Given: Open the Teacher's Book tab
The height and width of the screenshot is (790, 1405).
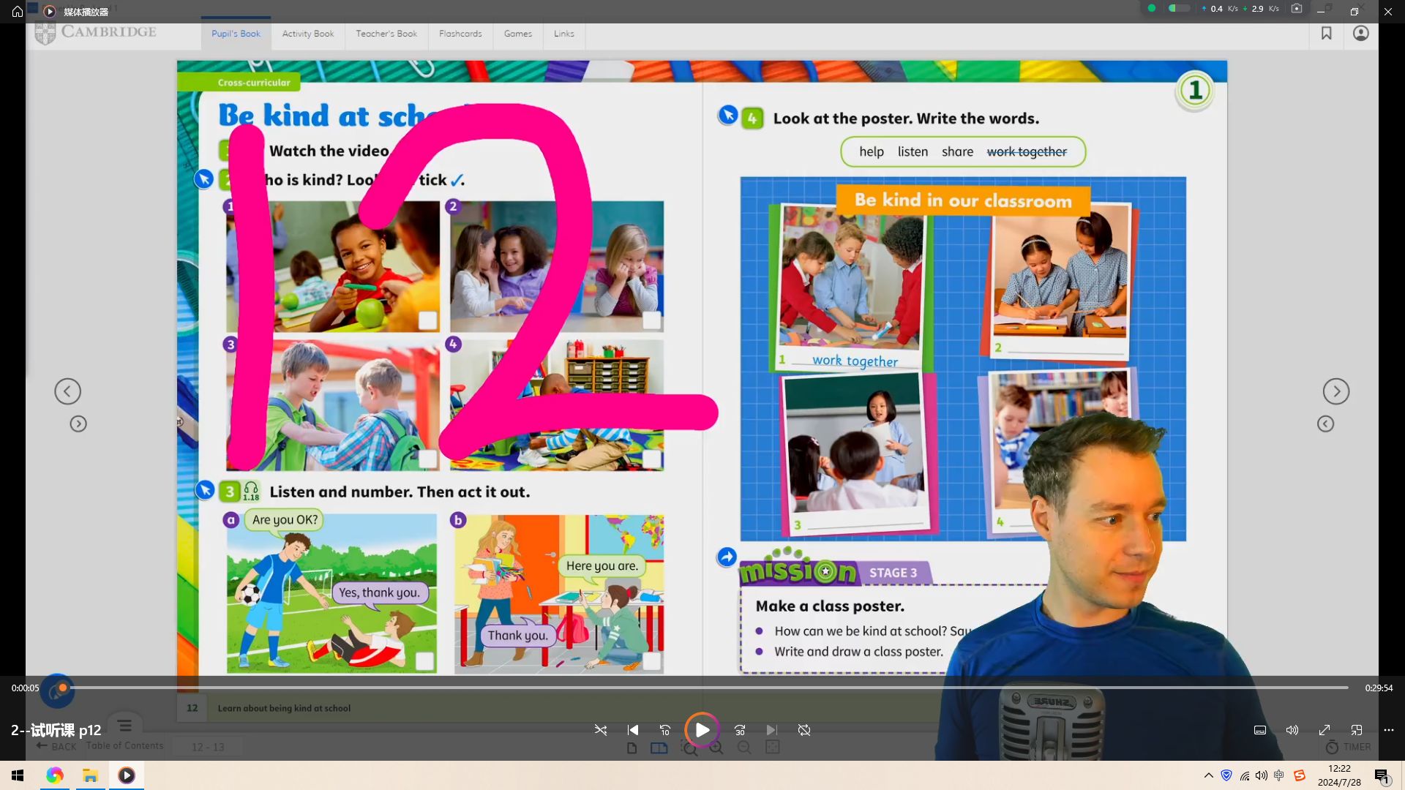Looking at the screenshot, I should coord(386,34).
